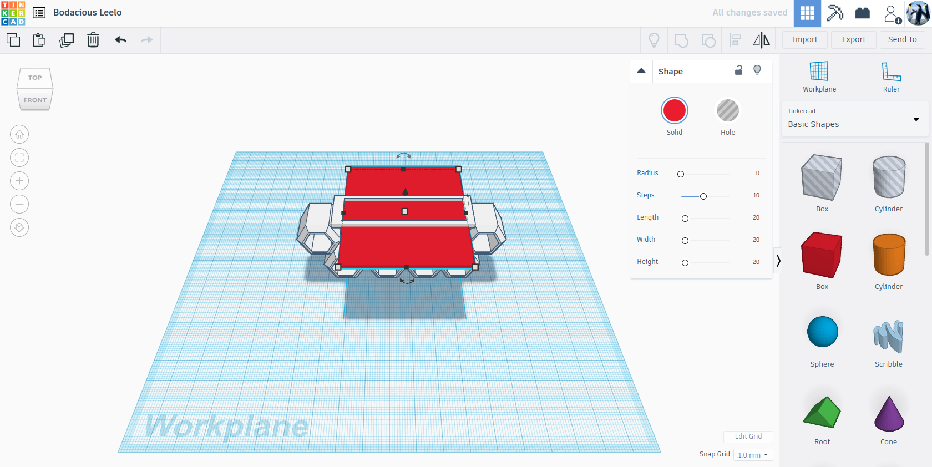This screenshot has width=932, height=467.
Task: Delete selection with trash icon
Action: (93, 40)
